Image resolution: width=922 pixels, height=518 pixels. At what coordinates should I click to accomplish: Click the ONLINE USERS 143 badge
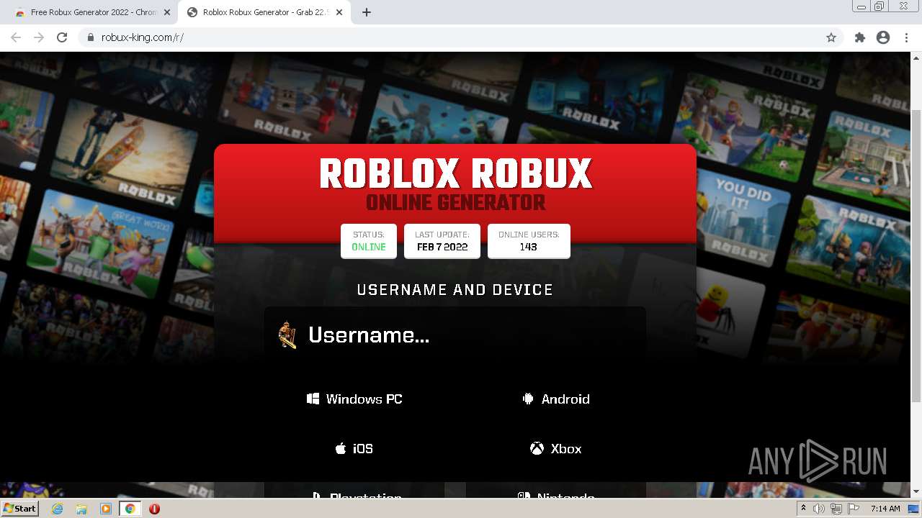529,241
